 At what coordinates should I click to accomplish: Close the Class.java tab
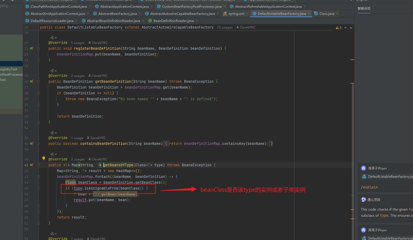click(337, 13)
